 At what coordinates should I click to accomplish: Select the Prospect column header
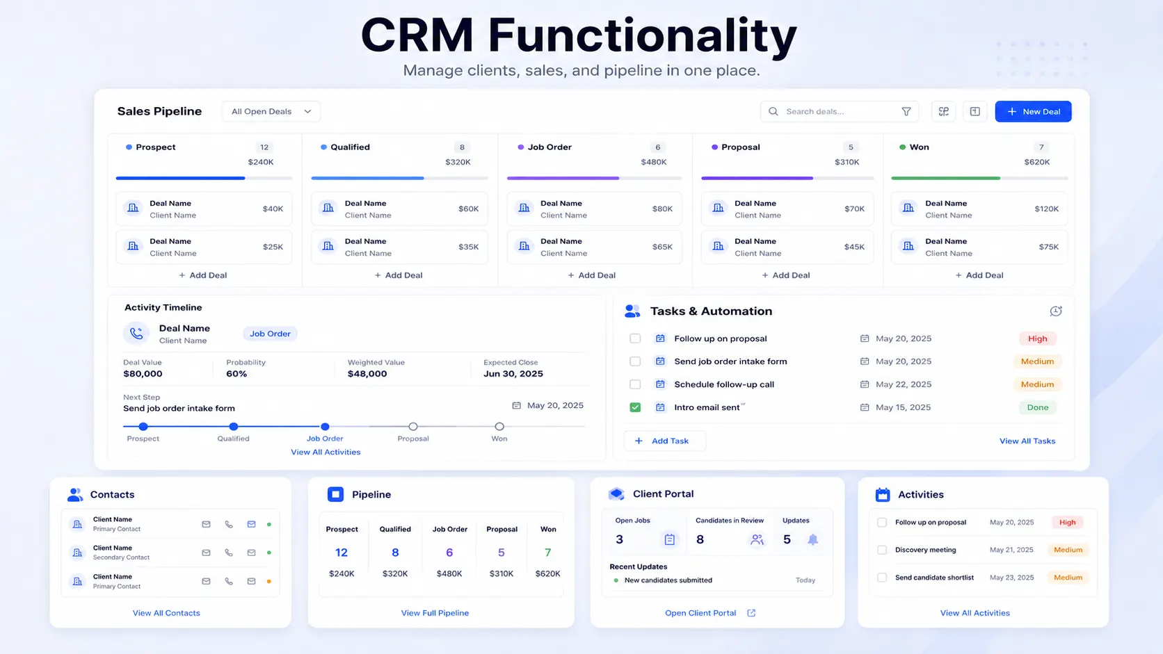(156, 147)
